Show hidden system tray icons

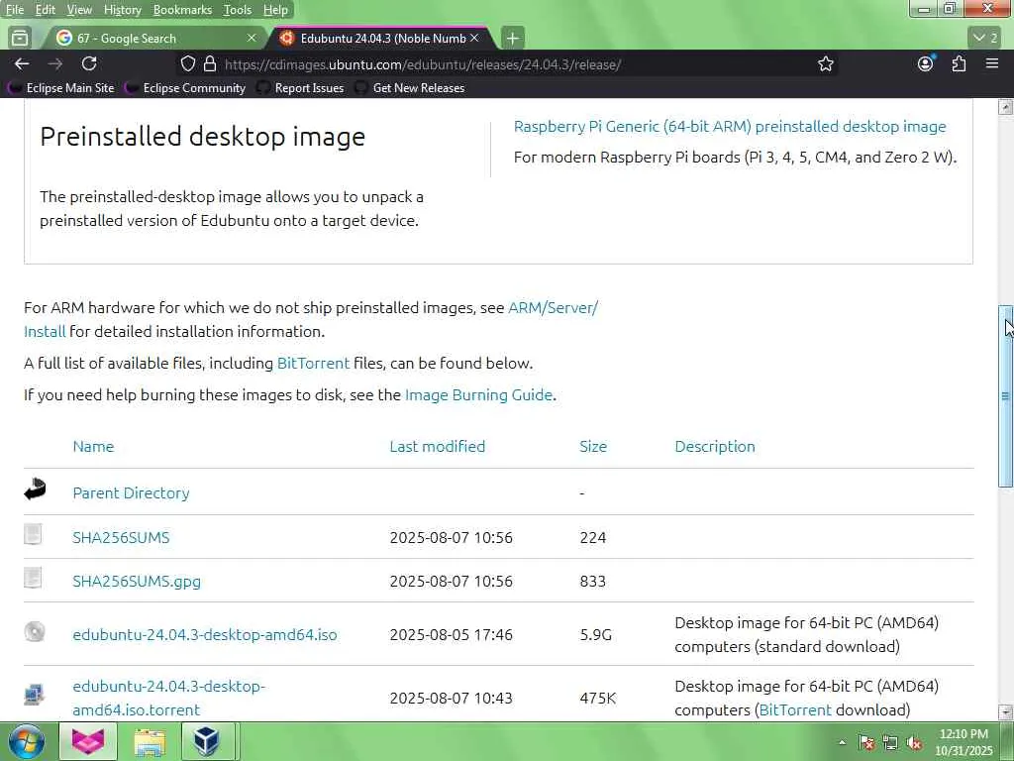click(842, 743)
